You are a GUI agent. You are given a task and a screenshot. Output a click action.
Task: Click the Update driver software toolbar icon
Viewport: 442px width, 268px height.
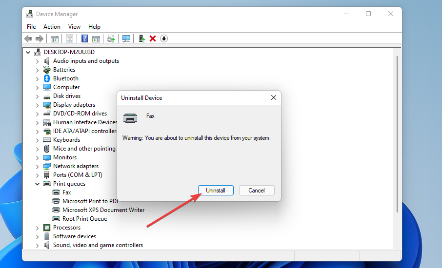pyautogui.click(x=111, y=38)
